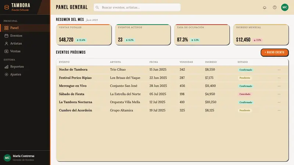Open Reportes in sidebar

(25, 67)
